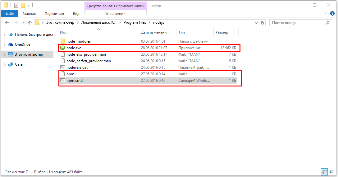Expand Панель быстрого доступа tree node
The height and width of the screenshot is (177, 338).
click(5, 35)
